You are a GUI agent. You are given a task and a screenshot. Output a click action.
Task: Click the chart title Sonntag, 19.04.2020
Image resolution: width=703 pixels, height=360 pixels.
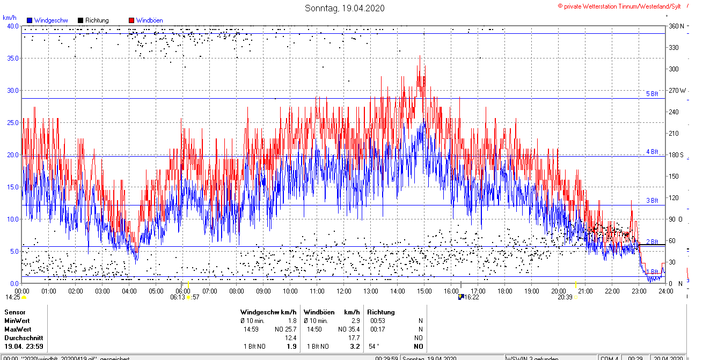(345, 8)
